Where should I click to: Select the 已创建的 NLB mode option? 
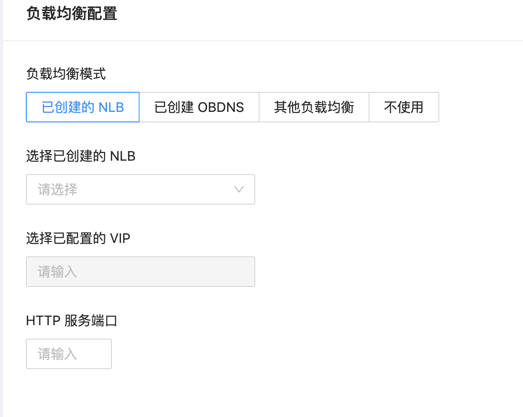tap(83, 107)
